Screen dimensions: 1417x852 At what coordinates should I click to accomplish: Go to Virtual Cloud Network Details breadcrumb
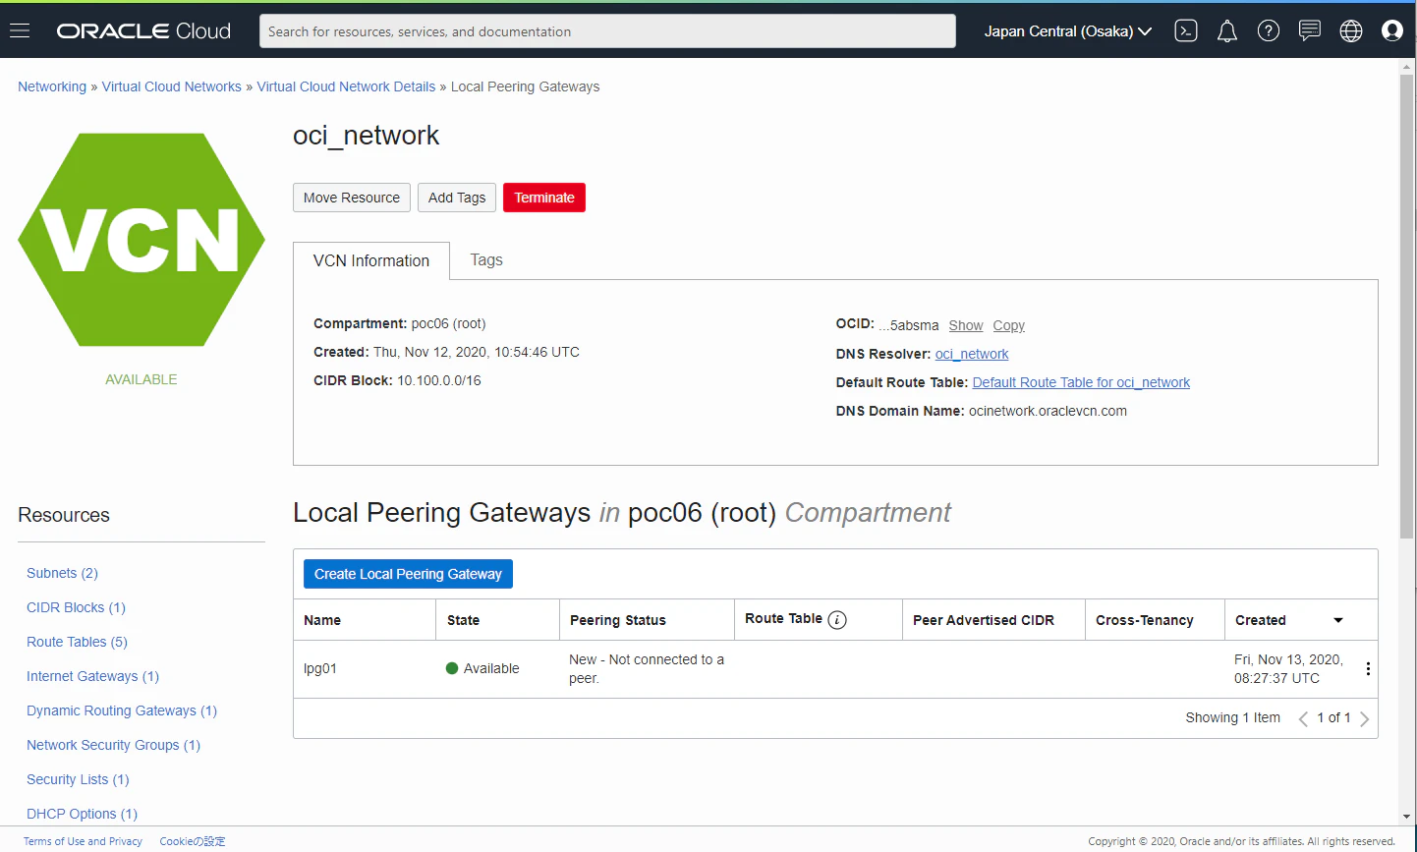click(346, 86)
